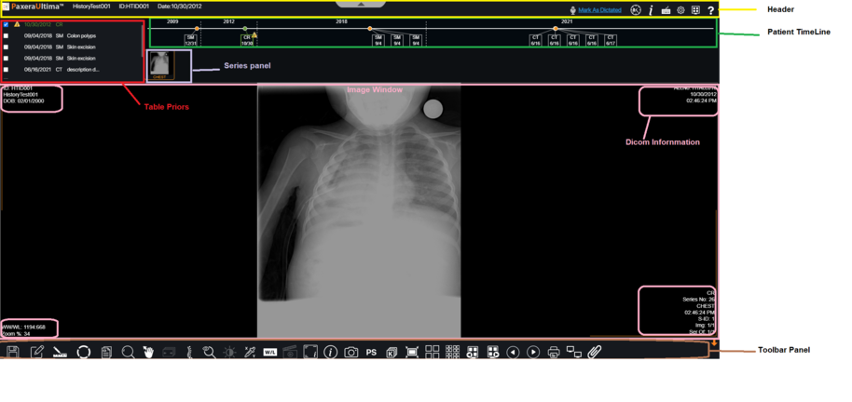Click the paperclip attachment icon
Screen dimensions: 852x402
pos(595,352)
